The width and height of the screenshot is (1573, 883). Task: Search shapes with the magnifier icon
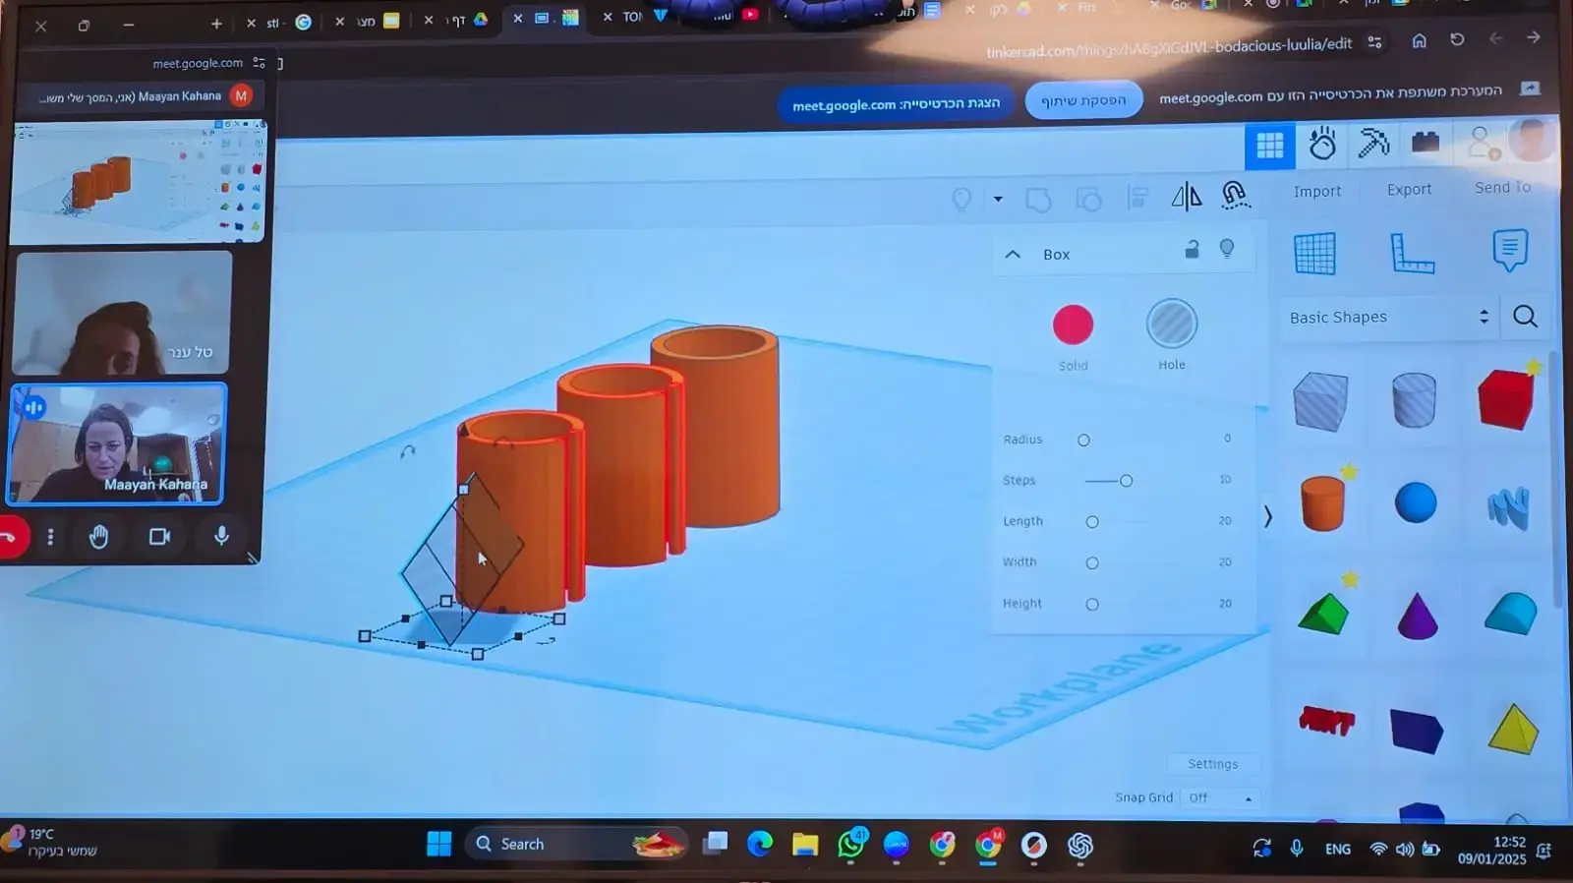[x=1525, y=316]
